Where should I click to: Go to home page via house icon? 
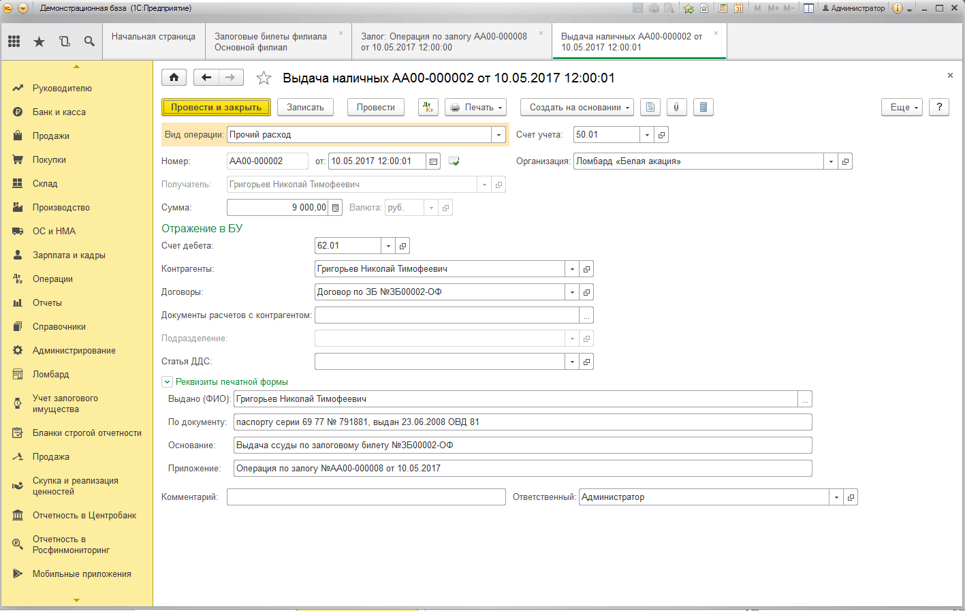click(174, 78)
